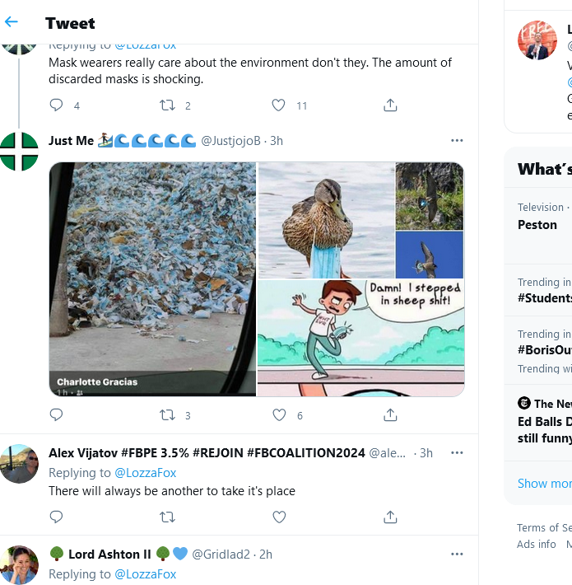This screenshot has width=572, height=585.
Task: Open more options on Lord Ashton II tweet
Action: click(457, 555)
